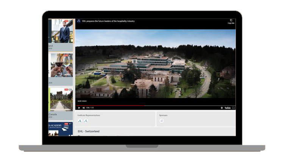This screenshot has width=284, height=157.
Task: Open the Canada castle session thumbnail
Action: point(61,99)
